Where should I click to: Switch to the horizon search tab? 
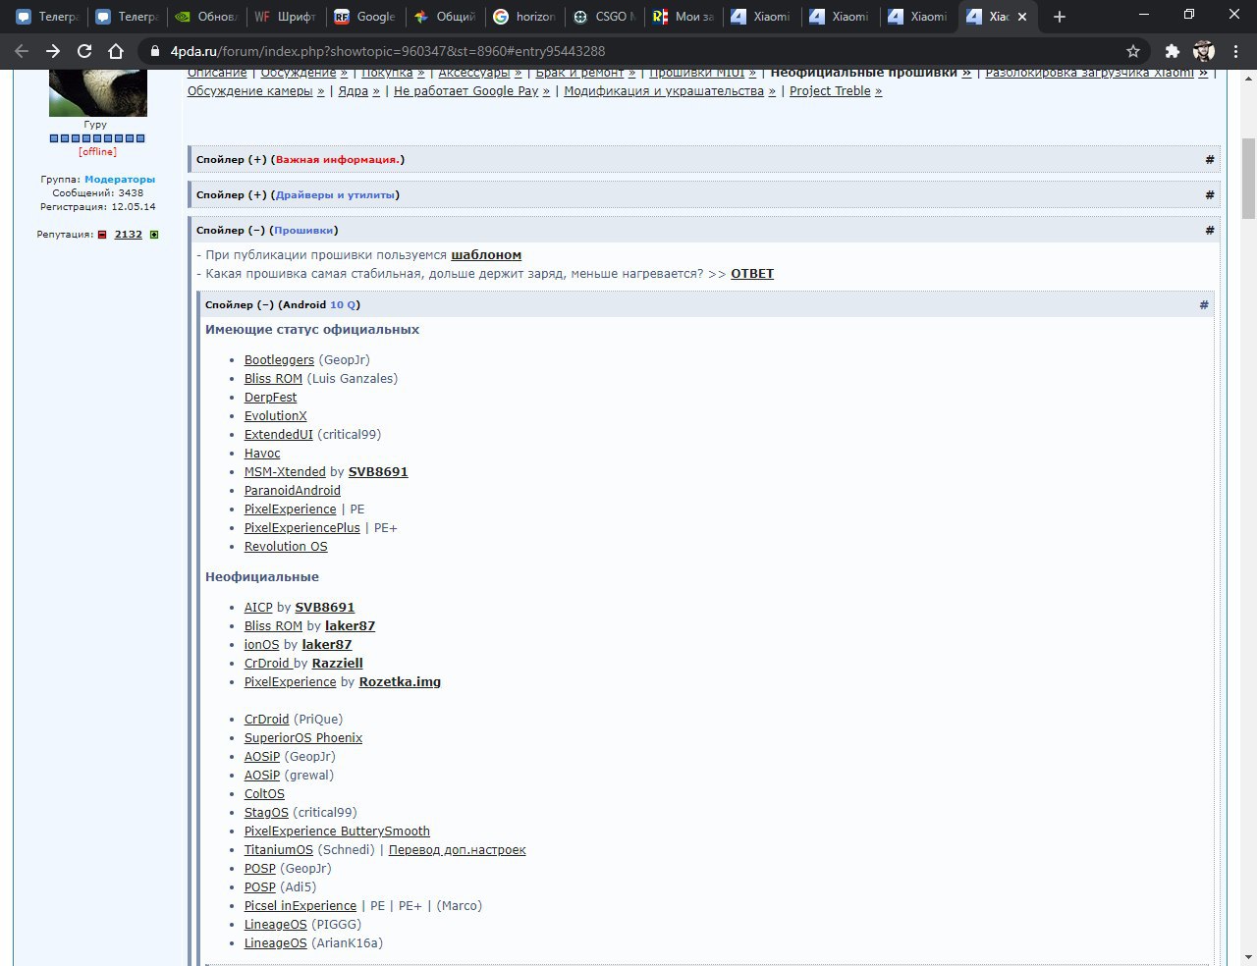tap(524, 17)
